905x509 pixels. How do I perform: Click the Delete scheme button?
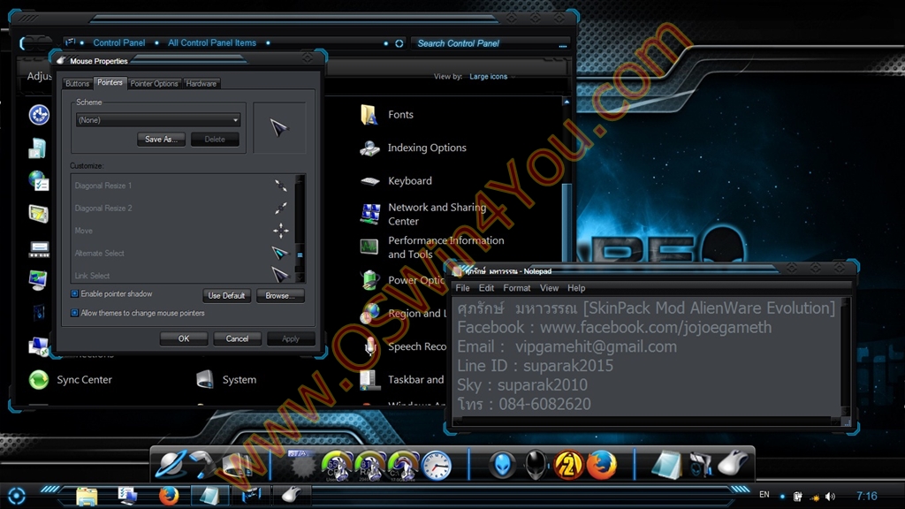point(215,139)
